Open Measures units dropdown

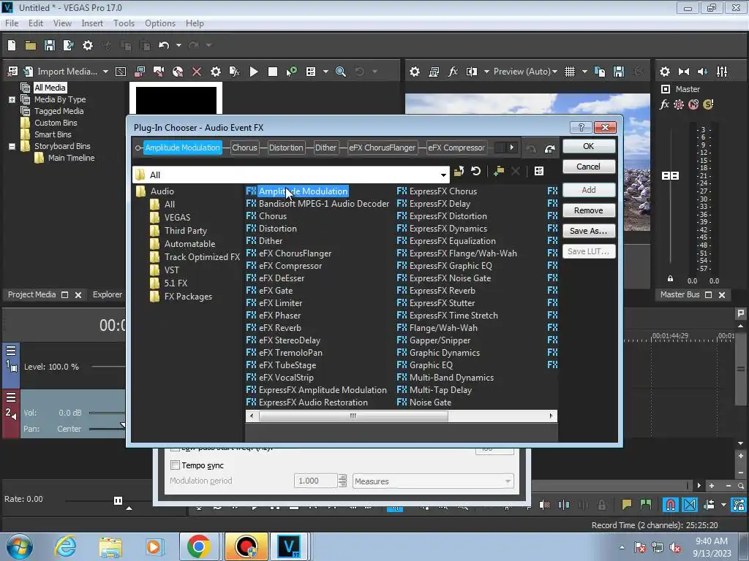(508, 481)
